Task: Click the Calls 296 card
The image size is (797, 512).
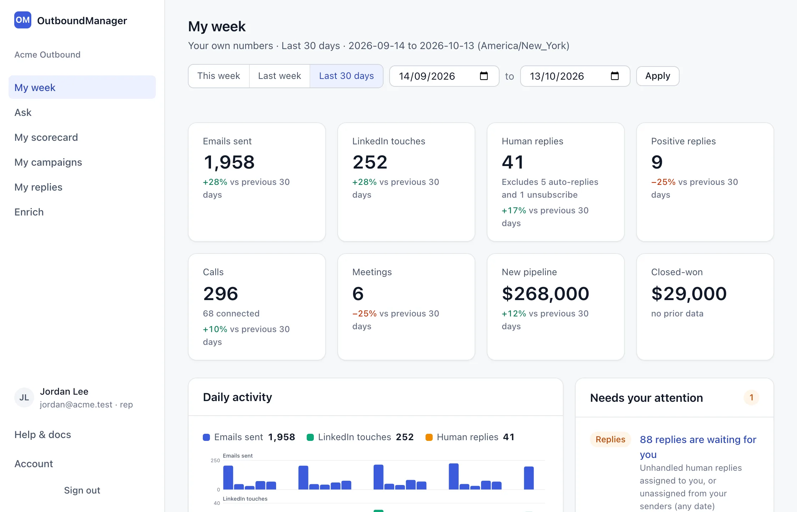Action: tap(257, 307)
